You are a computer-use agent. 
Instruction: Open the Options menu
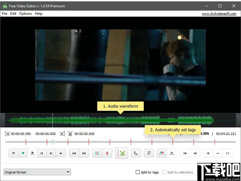pyautogui.click(x=26, y=14)
